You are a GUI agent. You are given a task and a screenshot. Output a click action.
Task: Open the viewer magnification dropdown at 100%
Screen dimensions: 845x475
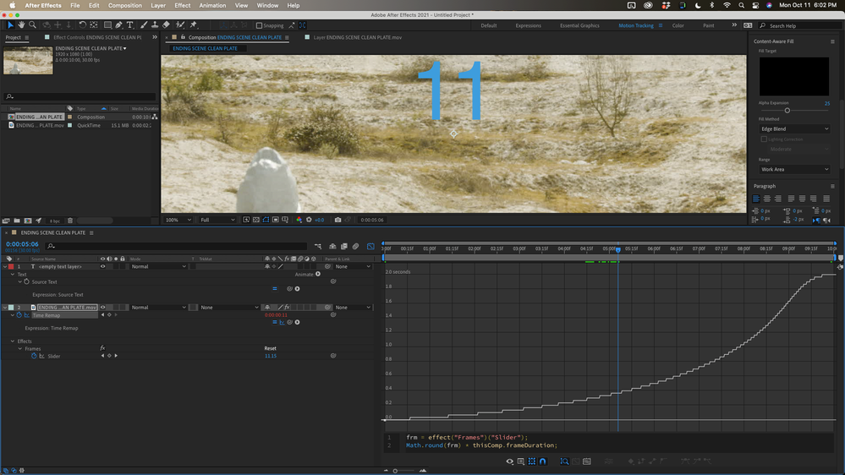tap(178, 220)
